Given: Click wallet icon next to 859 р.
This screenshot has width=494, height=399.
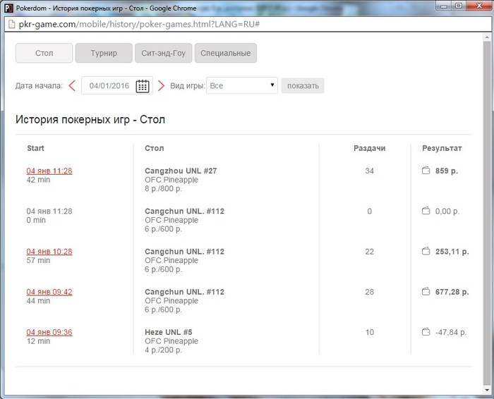Looking at the screenshot, I should coord(426,171).
